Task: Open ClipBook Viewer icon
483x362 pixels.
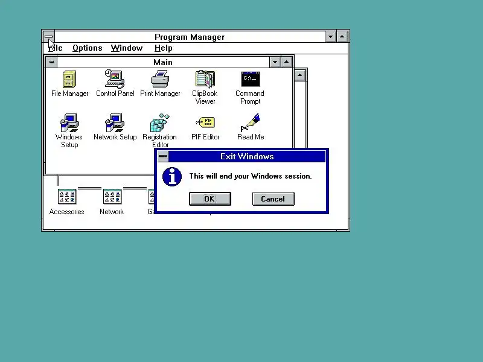Action: tap(205, 79)
